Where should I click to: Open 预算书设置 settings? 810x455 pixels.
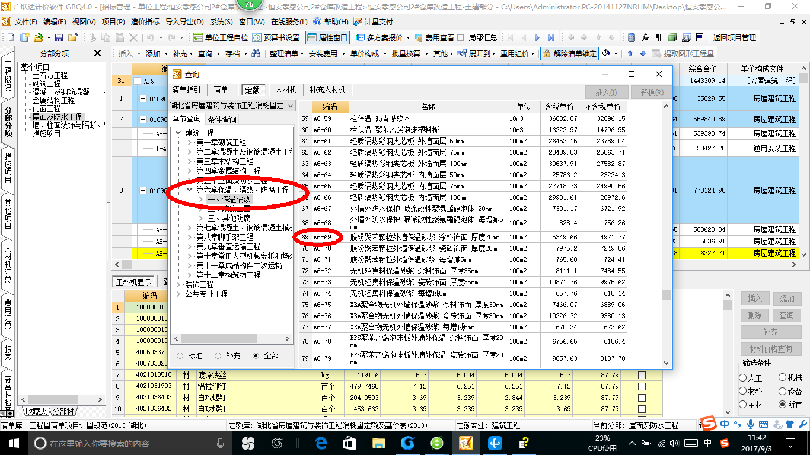(276, 37)
